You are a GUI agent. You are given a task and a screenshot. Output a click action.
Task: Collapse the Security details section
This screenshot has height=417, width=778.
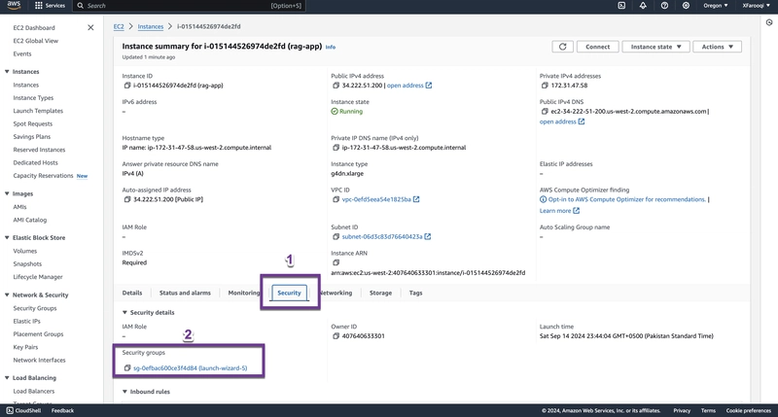point(125,312)
